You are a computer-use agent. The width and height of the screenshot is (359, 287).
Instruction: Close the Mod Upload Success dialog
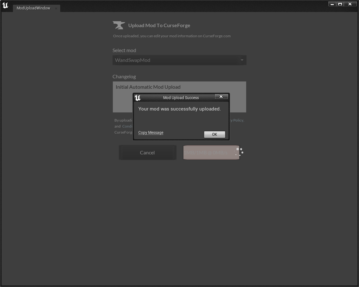click(221, 97)
